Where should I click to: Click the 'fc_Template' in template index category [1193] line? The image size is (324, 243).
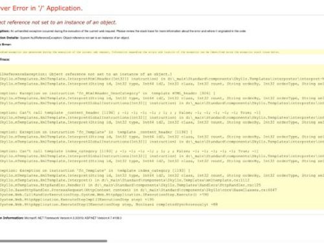tap(95, 170)
